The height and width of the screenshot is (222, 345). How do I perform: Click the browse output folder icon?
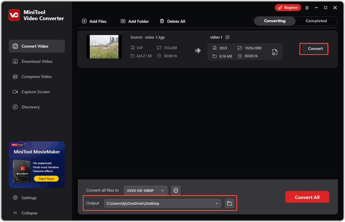pyautogui.click(x=230, y=203)
